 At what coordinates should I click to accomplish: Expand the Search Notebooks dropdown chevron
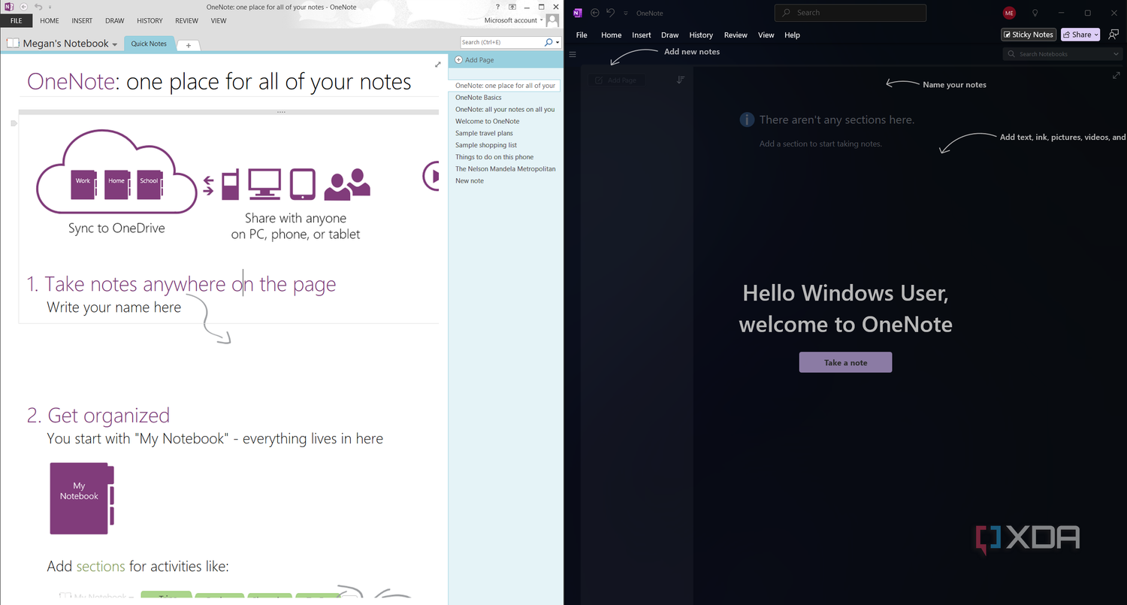coord(1116,54)
